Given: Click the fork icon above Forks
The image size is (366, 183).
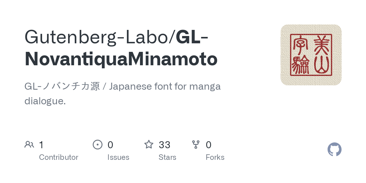Looking at the screenshot, I should point(196,145).
